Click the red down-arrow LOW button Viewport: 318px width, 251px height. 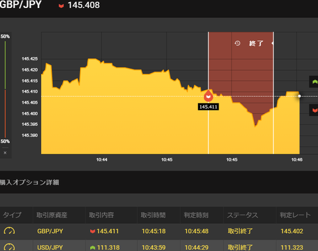314,110
